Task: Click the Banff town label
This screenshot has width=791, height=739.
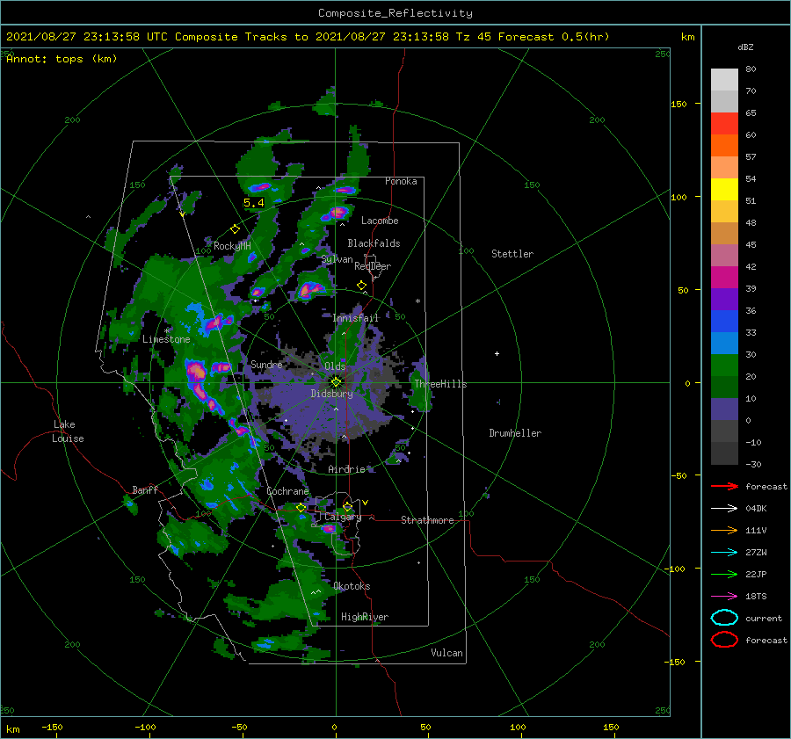Action: click(145, 490)
